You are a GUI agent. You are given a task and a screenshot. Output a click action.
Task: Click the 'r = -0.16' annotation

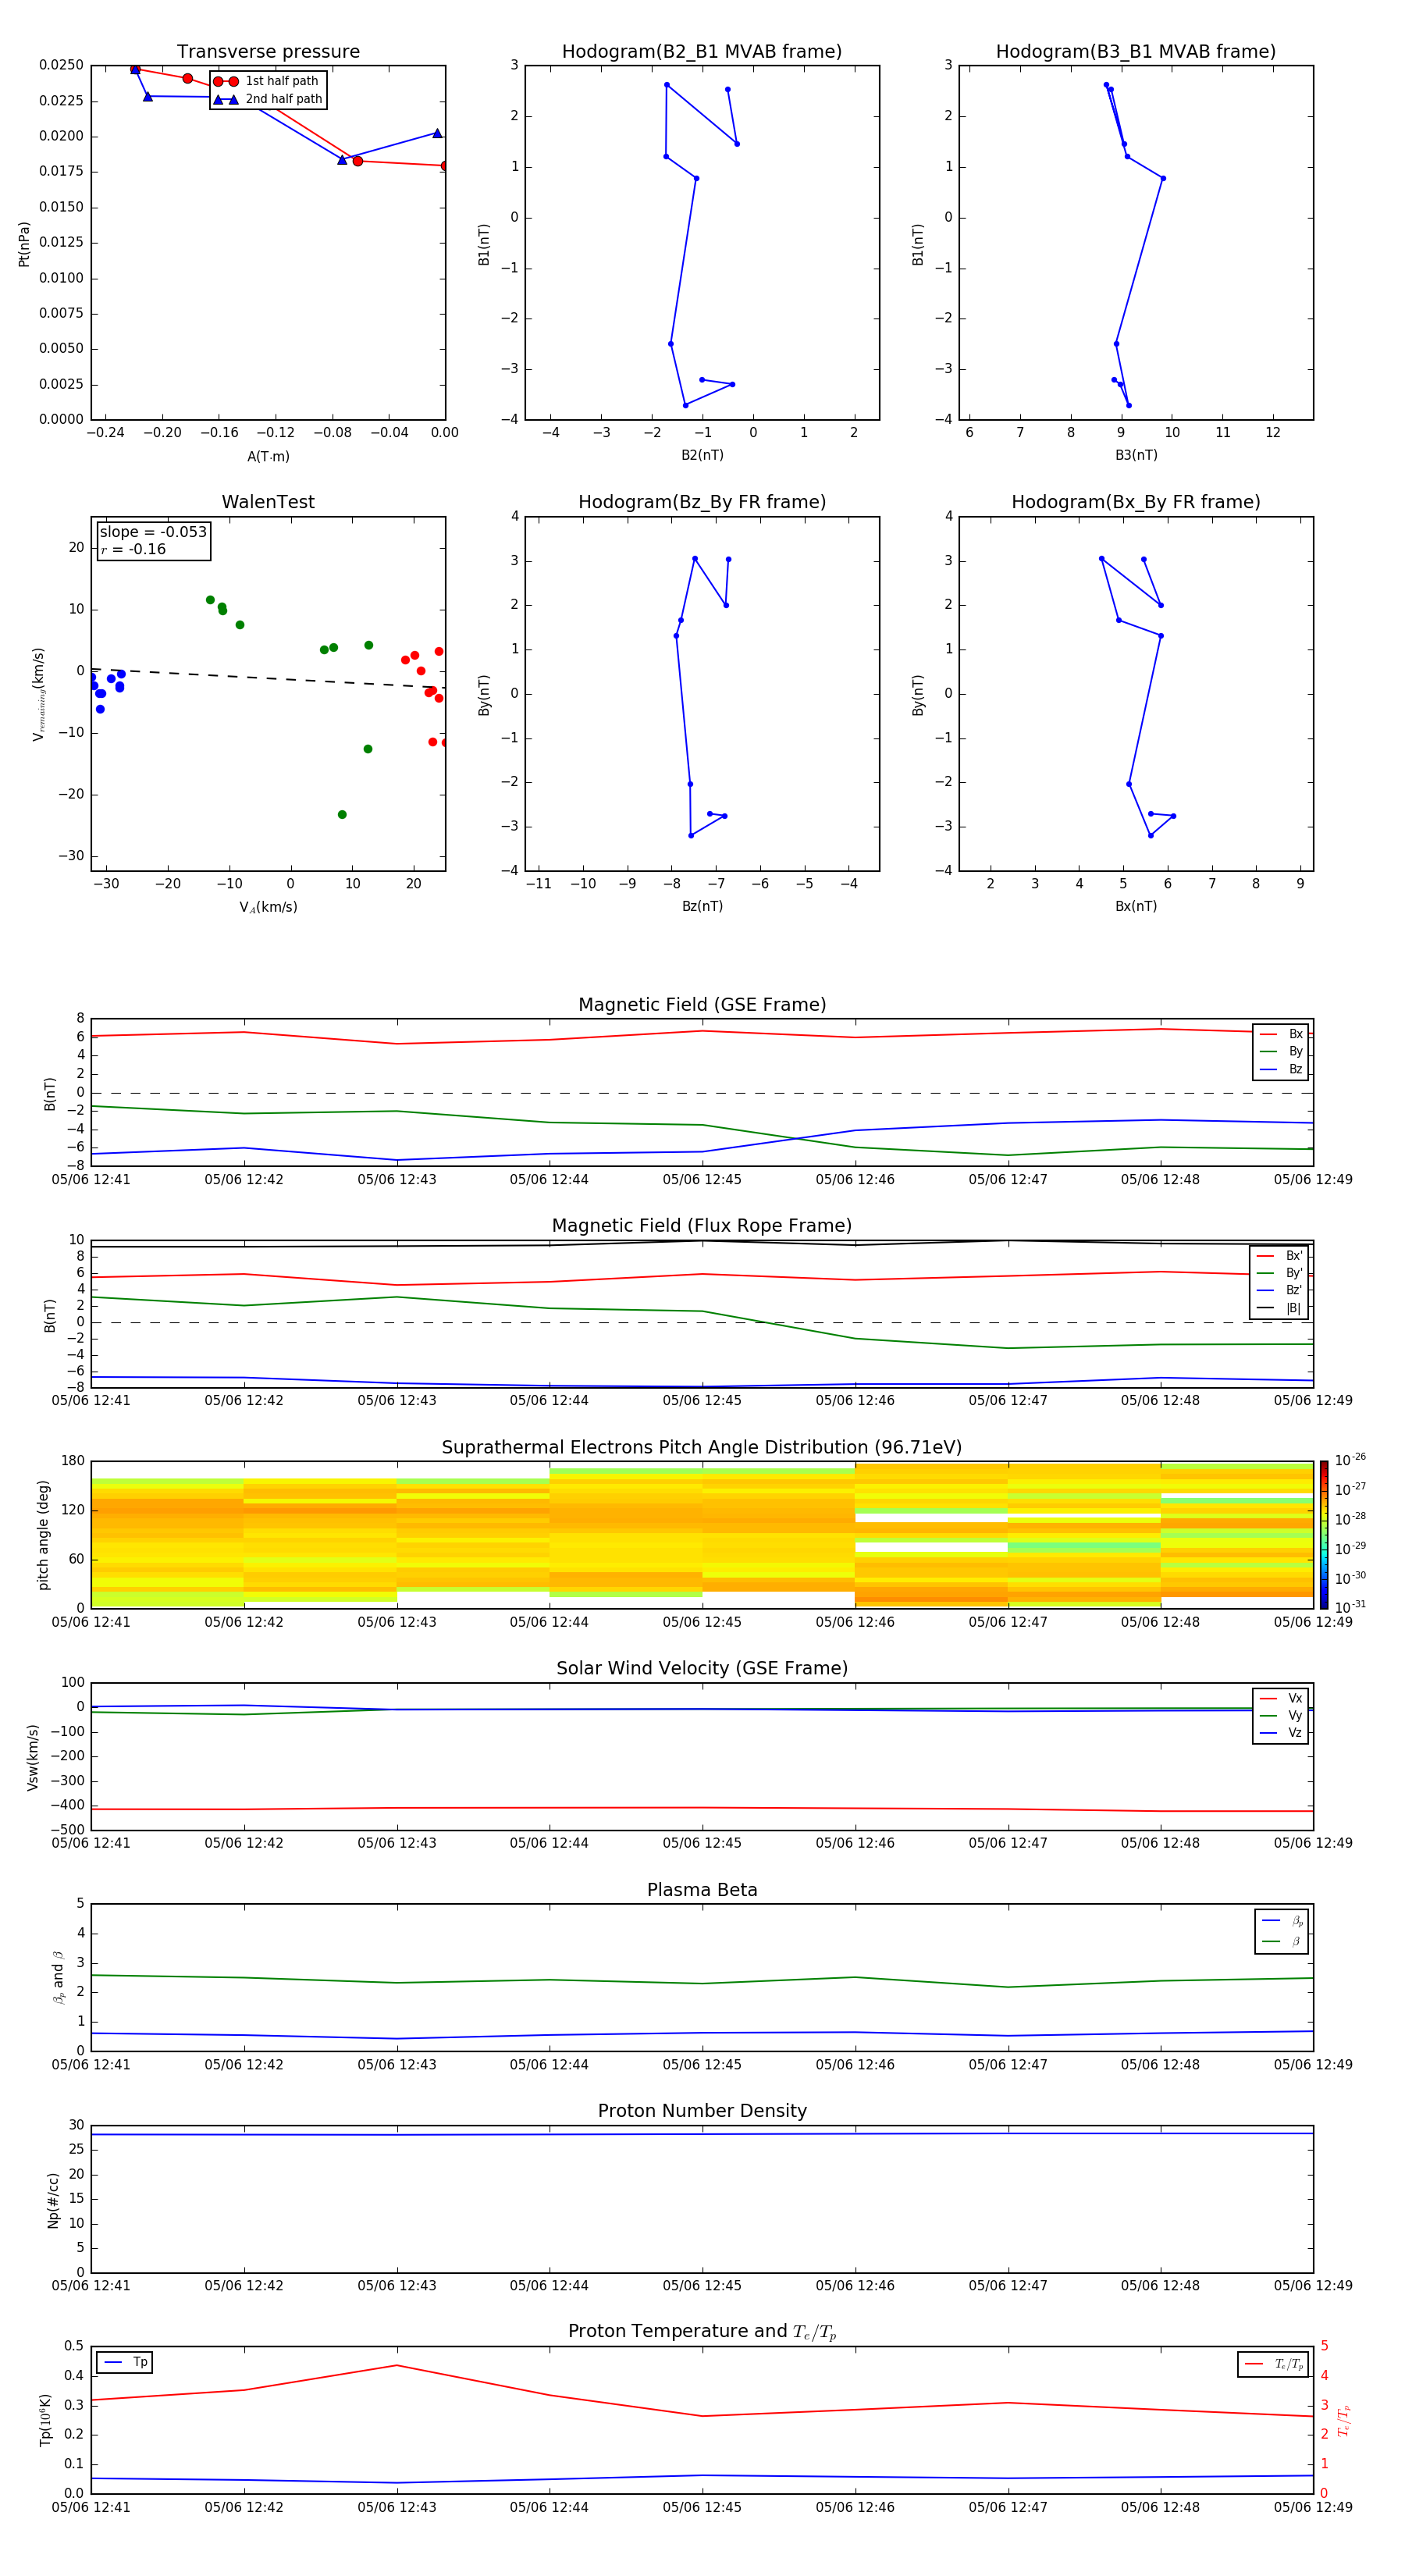click(x=133, y=549)
